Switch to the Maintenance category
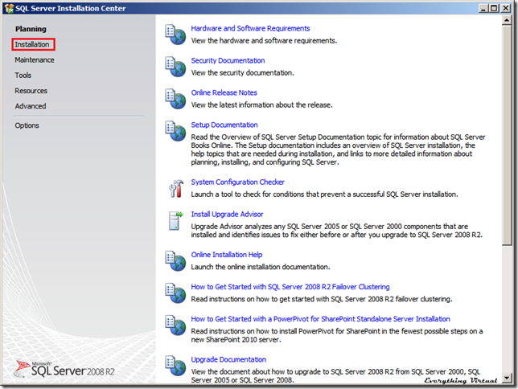The height and width of the screenshot is (389, 518). (35, 60)
